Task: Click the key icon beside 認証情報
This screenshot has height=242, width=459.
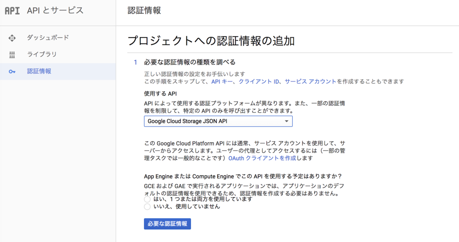Action: pos(12,71)
